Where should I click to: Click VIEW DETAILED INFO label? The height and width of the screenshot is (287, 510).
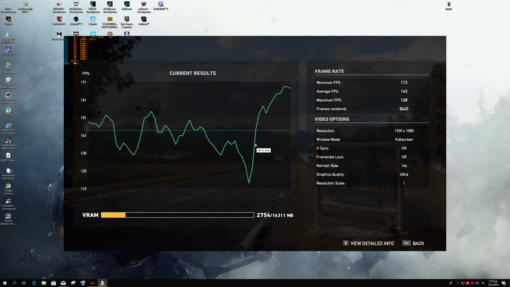click(372, 244)
